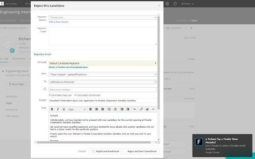The image size is (255, 159).
Task: Select Offer Details in the side list
Action: (x=12, y=116)
